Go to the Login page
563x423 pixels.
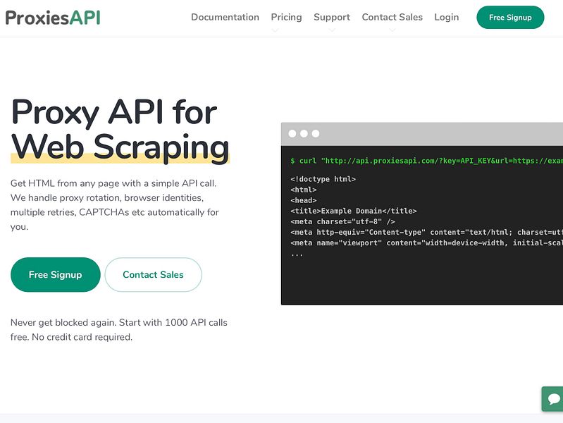point(446,17)
